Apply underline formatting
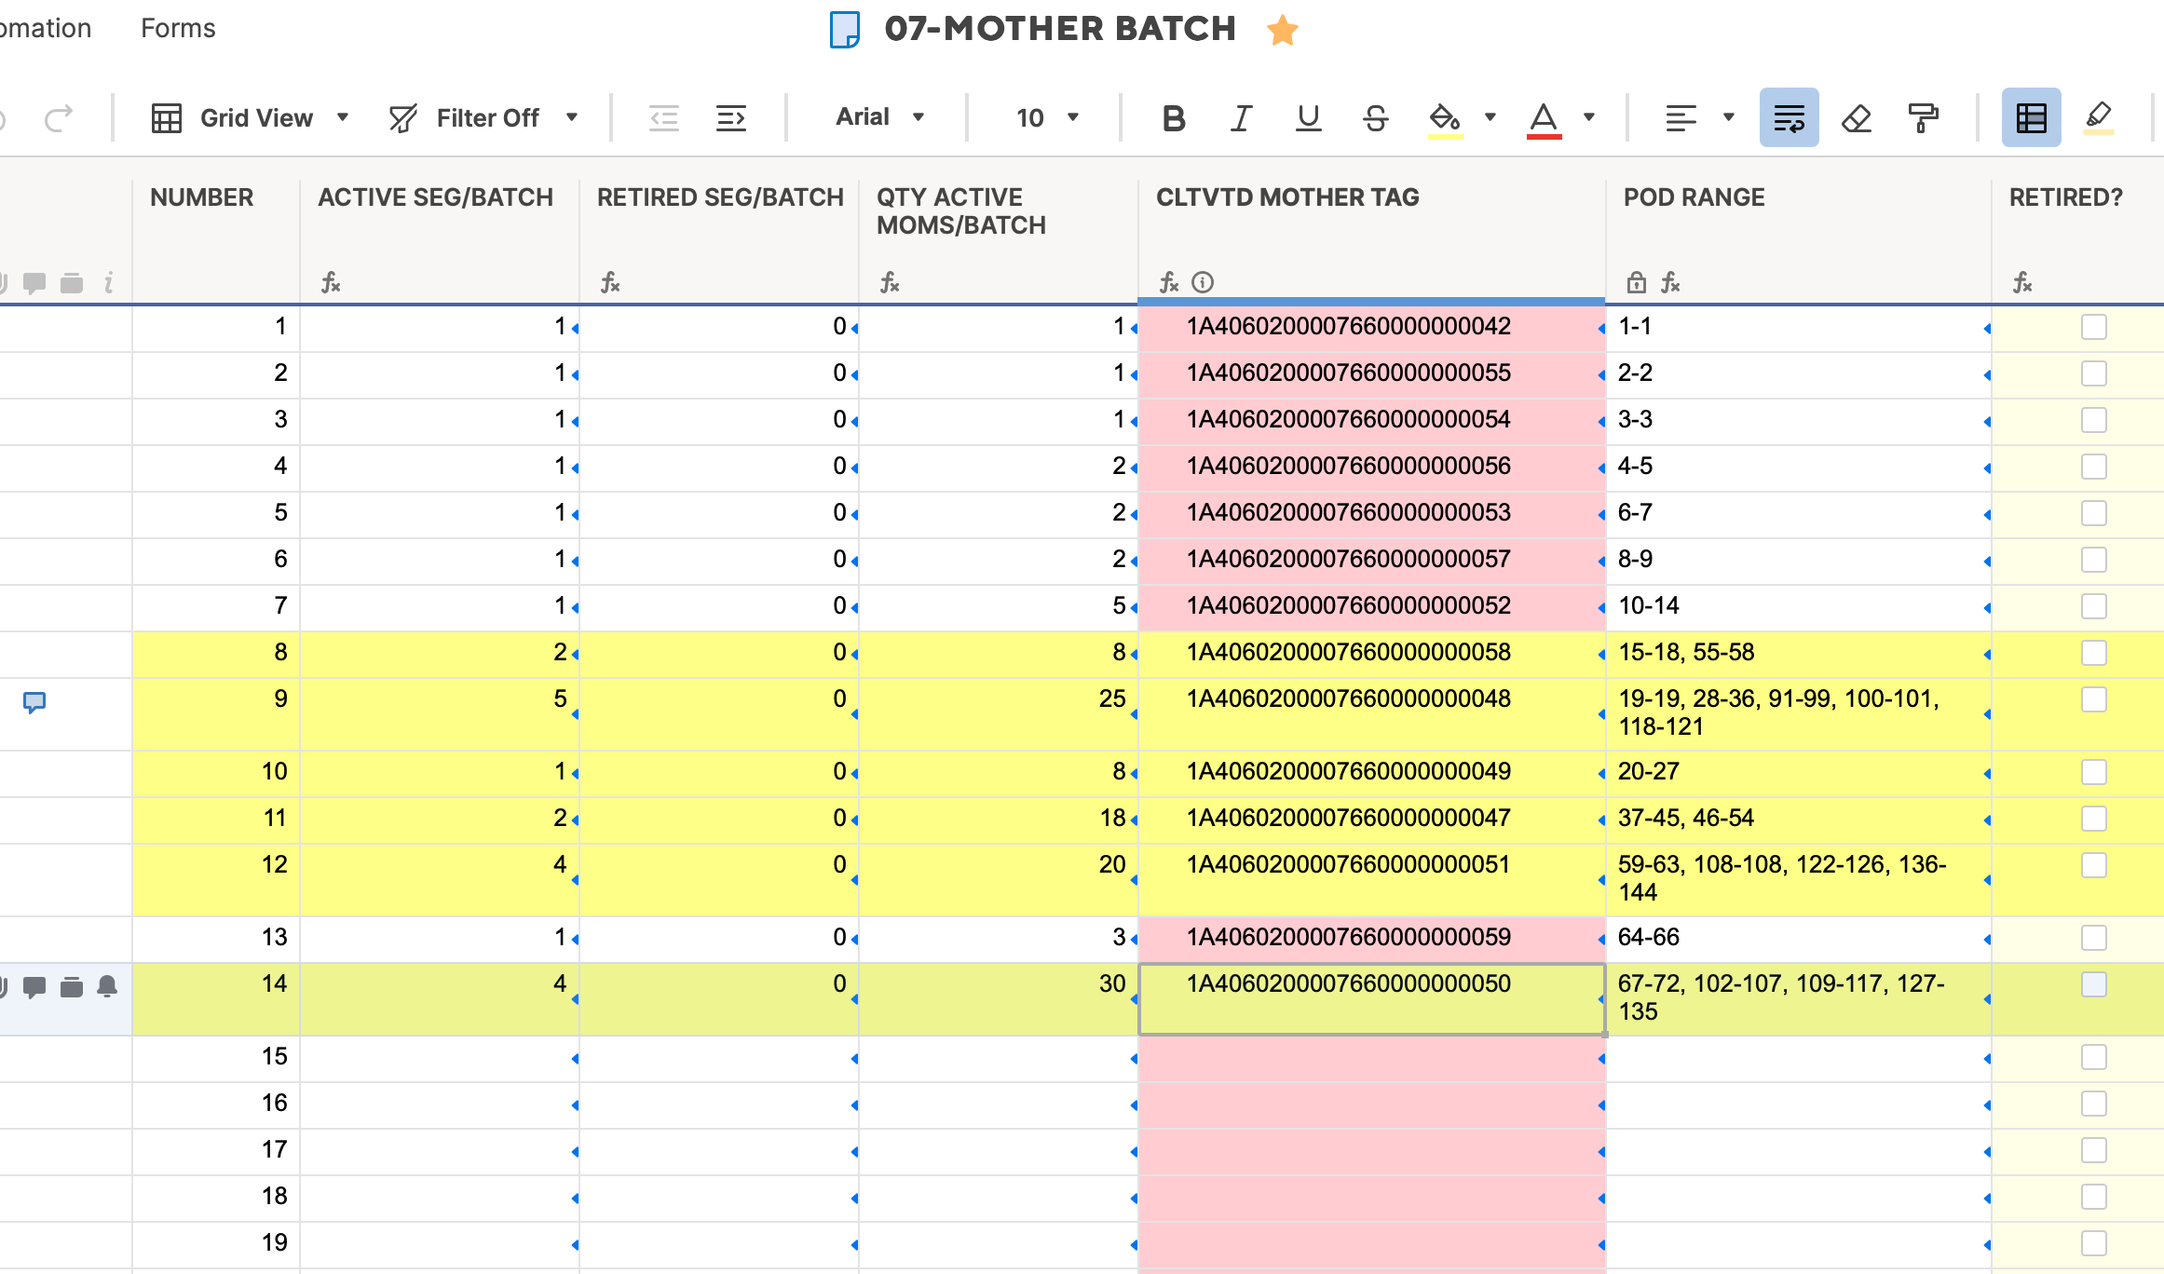Image resolution: width=2164 pixels, height=1274 pixels. (x=1308, y=118)
